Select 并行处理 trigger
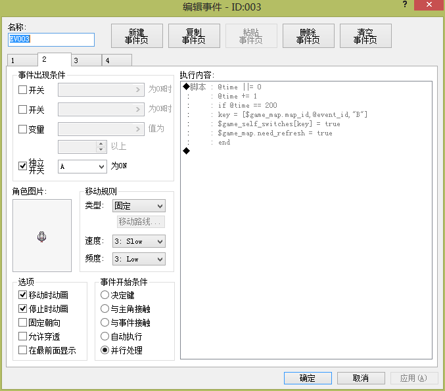The width and height of the screenshot is (445, 391). pyautogui.click(x=105, y=350)
